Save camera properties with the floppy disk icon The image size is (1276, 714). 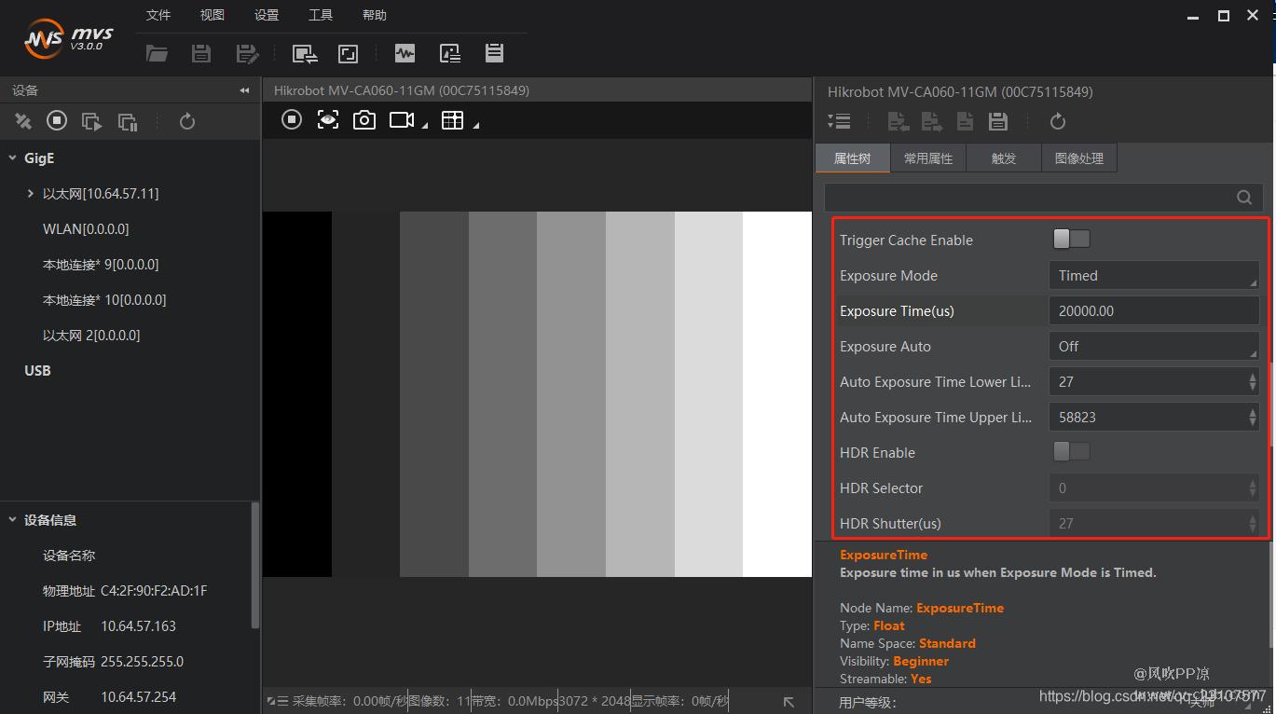tap(998, 121)
